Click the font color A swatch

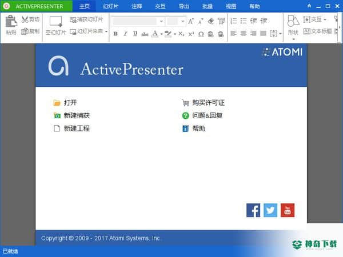click(x=155, y=34)
